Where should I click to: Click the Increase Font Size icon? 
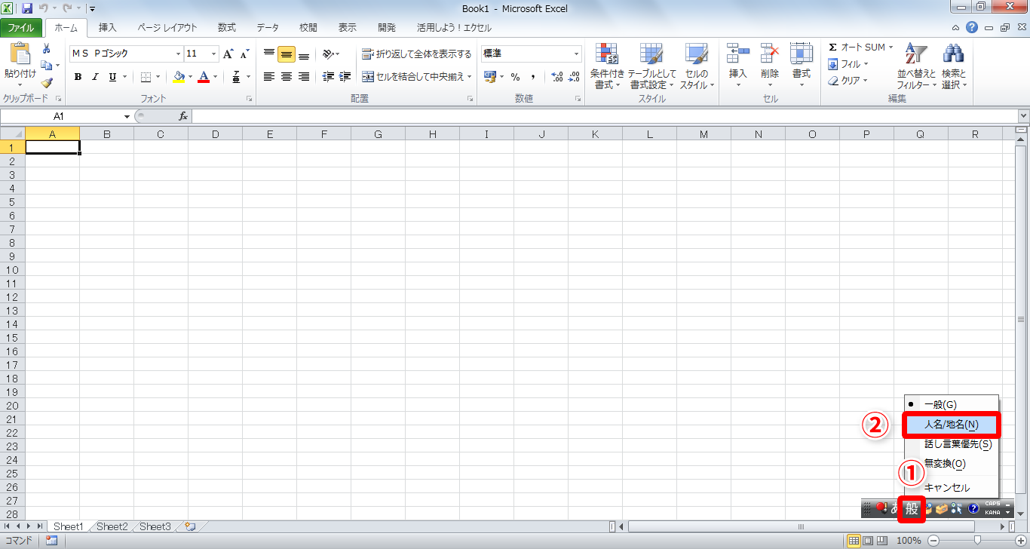point(228,54)
